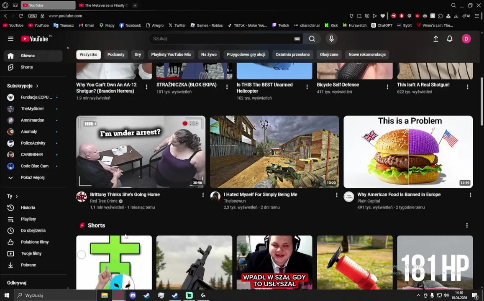Select the Obejrzane chip

tap(329, 55)
